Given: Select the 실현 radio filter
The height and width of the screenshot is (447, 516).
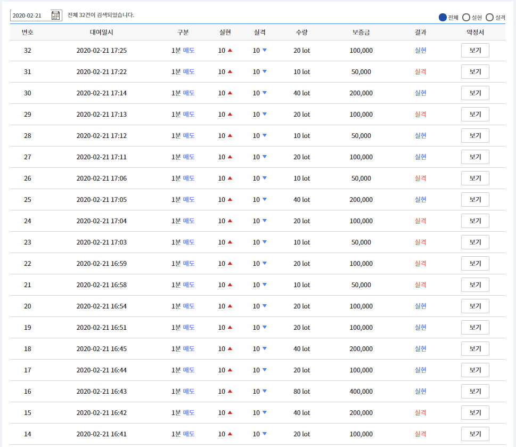Looking at the screenshot, I should [466, 18].
